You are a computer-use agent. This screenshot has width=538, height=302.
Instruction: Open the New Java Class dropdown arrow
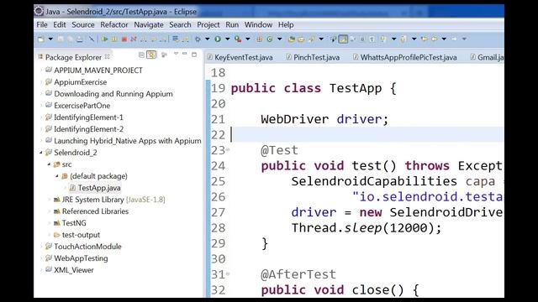pos(279,39)
